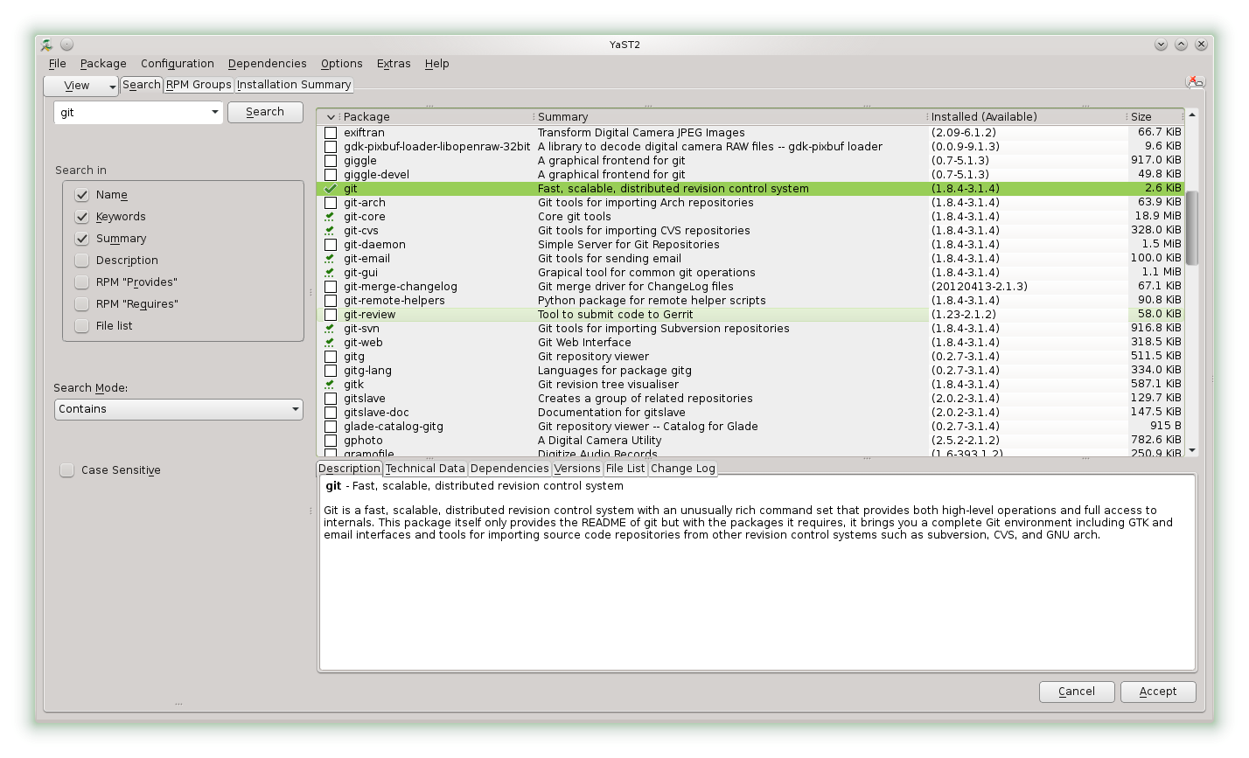Click the installed status icon for gitk
Image resolution: width=1249 pixels, height=758 pixels.
pyautogui.click(x=330, y=385)
